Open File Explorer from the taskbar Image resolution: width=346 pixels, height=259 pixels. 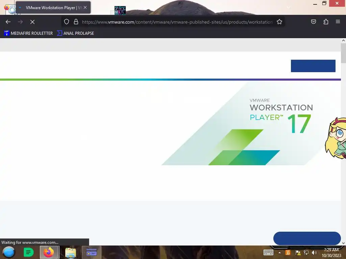coord(71,253)
